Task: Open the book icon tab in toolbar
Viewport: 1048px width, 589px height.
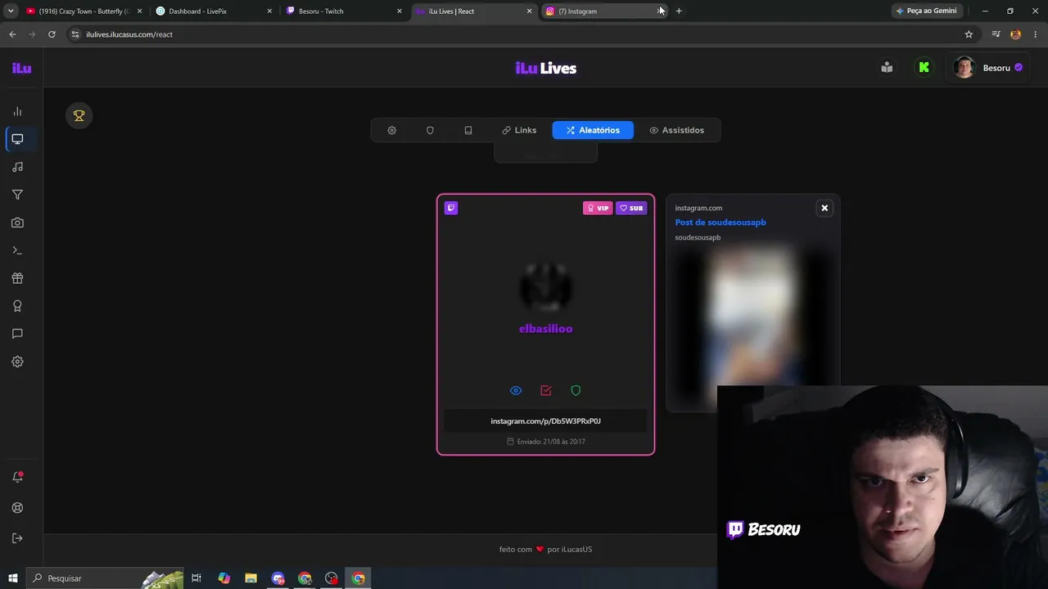Action: (x=468, y=130)
